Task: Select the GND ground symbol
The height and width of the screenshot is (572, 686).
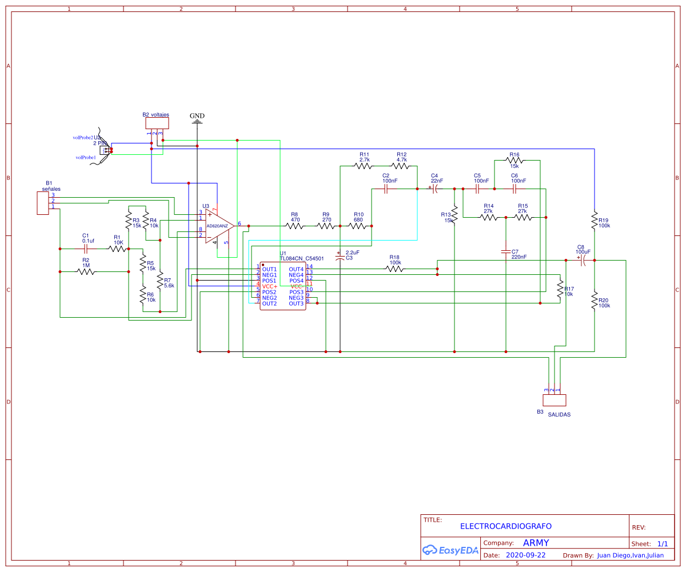Action: 197,119
